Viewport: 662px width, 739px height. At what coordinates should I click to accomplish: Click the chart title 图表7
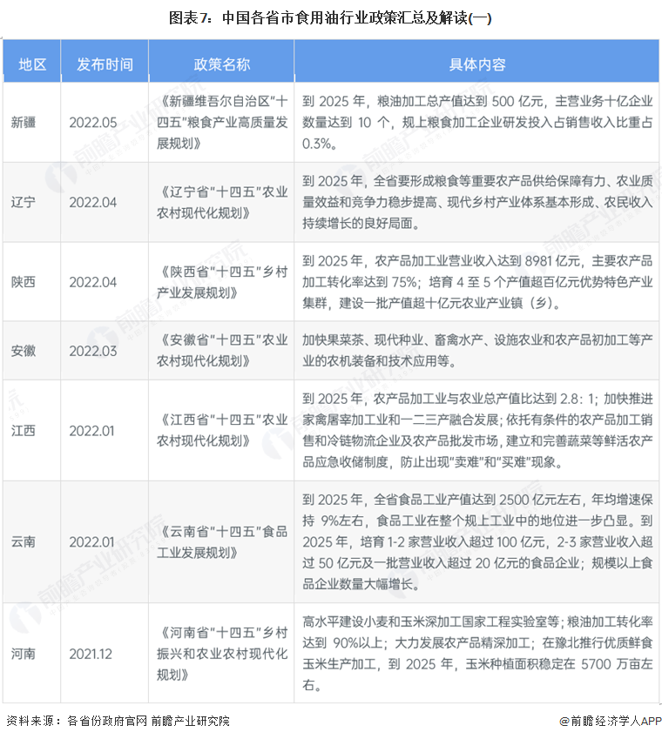(x=330, y=18)
